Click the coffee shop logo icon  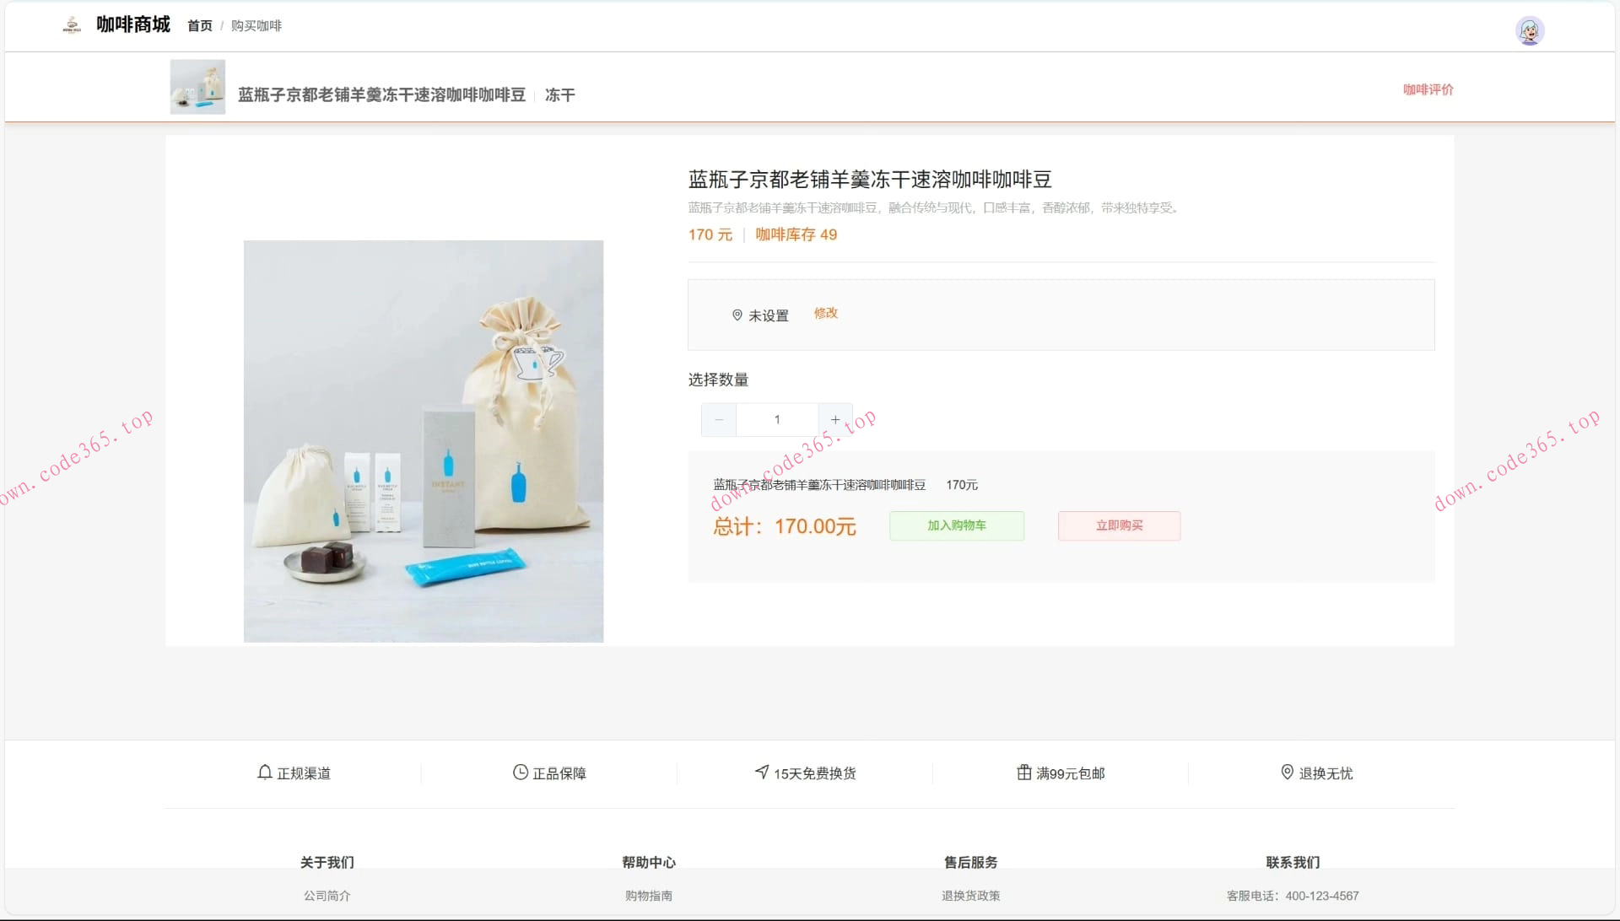tap(72, 25)
